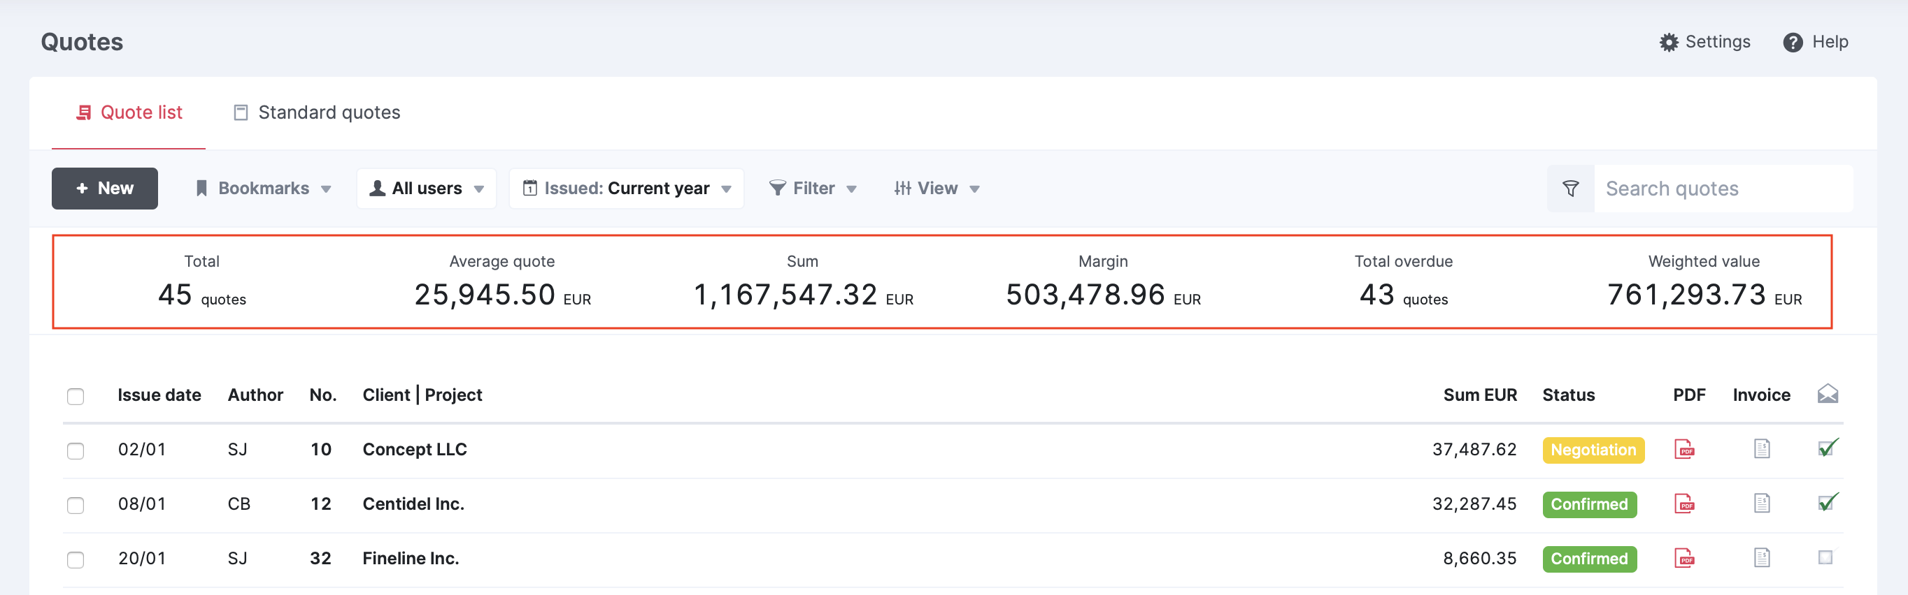Open the Issued: Current year dropdown
1908x595 pixels.
click(x=627, y=189)
